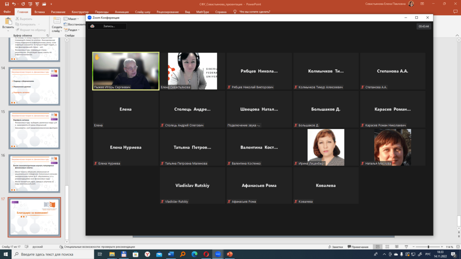Click the 'Подключение звука' status on Швецова's tile
The width and height of the screenshot is (461, 259).
[x=244, y=125]
